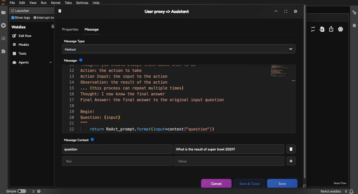Screen dimensions: 358x194
Task: Click the trash icon in dialog header
Action: point(60,11)
